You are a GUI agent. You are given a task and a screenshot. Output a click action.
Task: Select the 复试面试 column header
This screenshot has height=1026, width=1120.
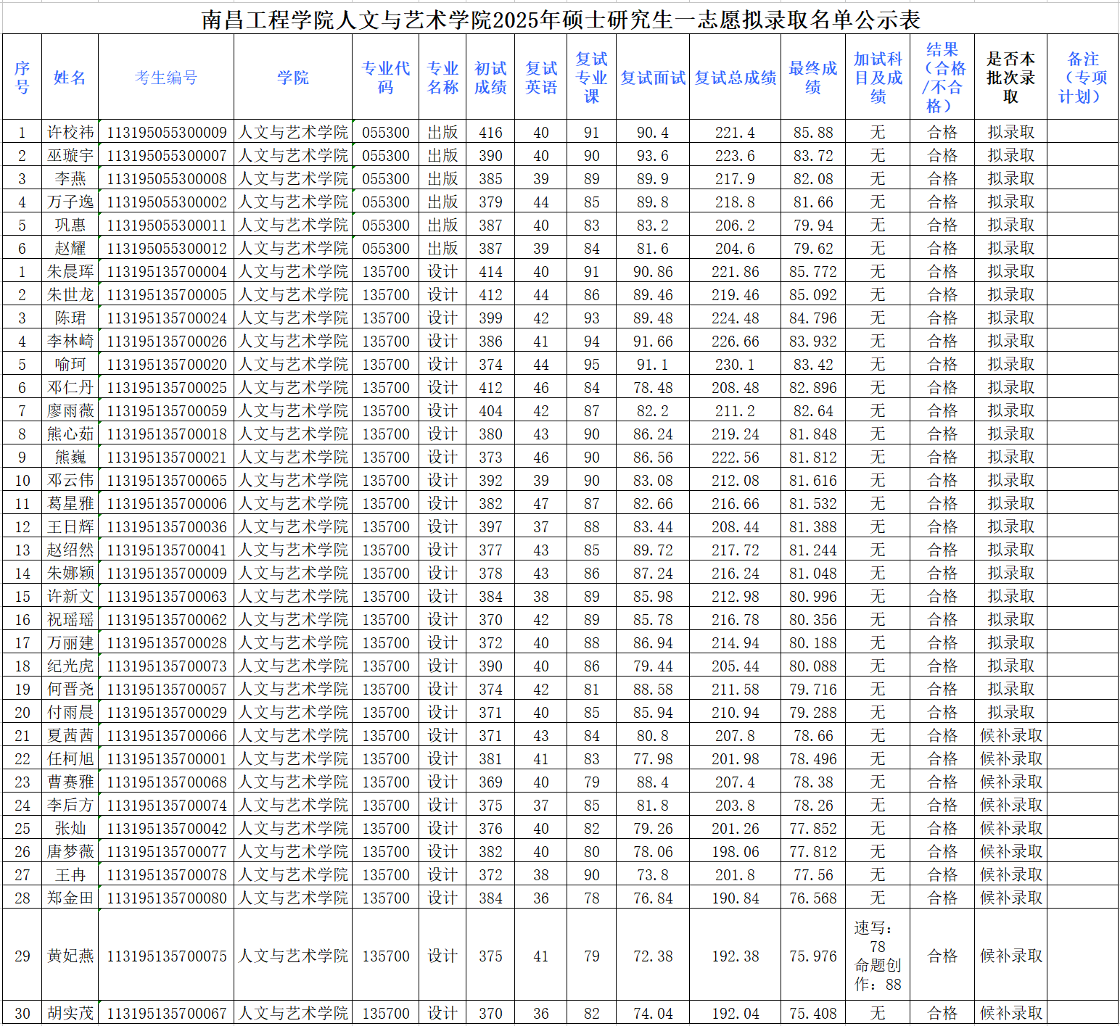[652, 78]
